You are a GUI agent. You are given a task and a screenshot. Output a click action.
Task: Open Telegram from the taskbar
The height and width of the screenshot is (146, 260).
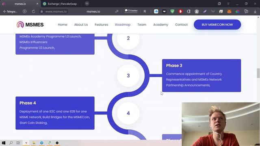tap(41, 143)
